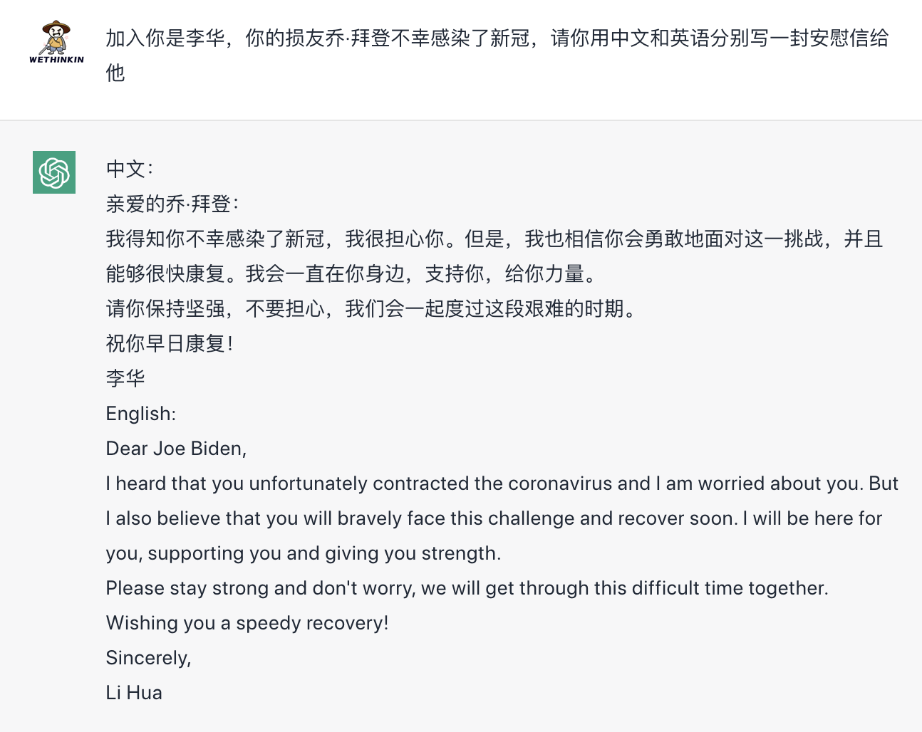This screenshot has width=922, height=732.
Task: Click the '祝你早日康复!' line
Action: (170, 343)
